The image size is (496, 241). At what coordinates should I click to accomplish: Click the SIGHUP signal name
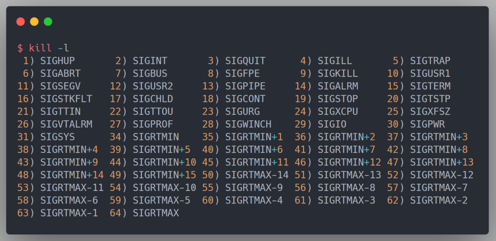coord(57,61)
